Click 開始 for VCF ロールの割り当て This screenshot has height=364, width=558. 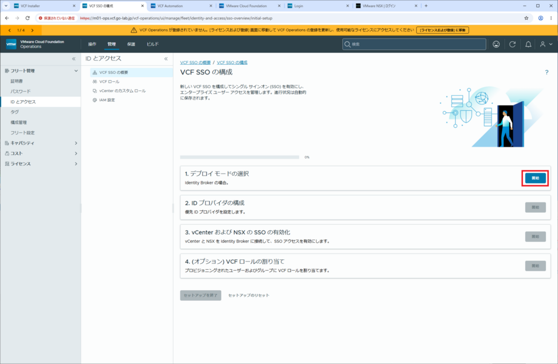[x=535, y=266]
